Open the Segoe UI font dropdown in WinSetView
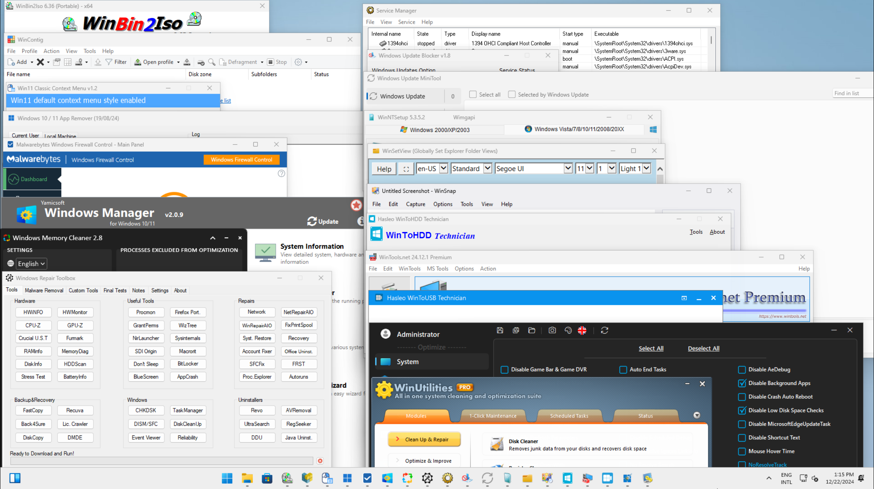This screenshot has width=874, height=489. (x=533, y=168)
